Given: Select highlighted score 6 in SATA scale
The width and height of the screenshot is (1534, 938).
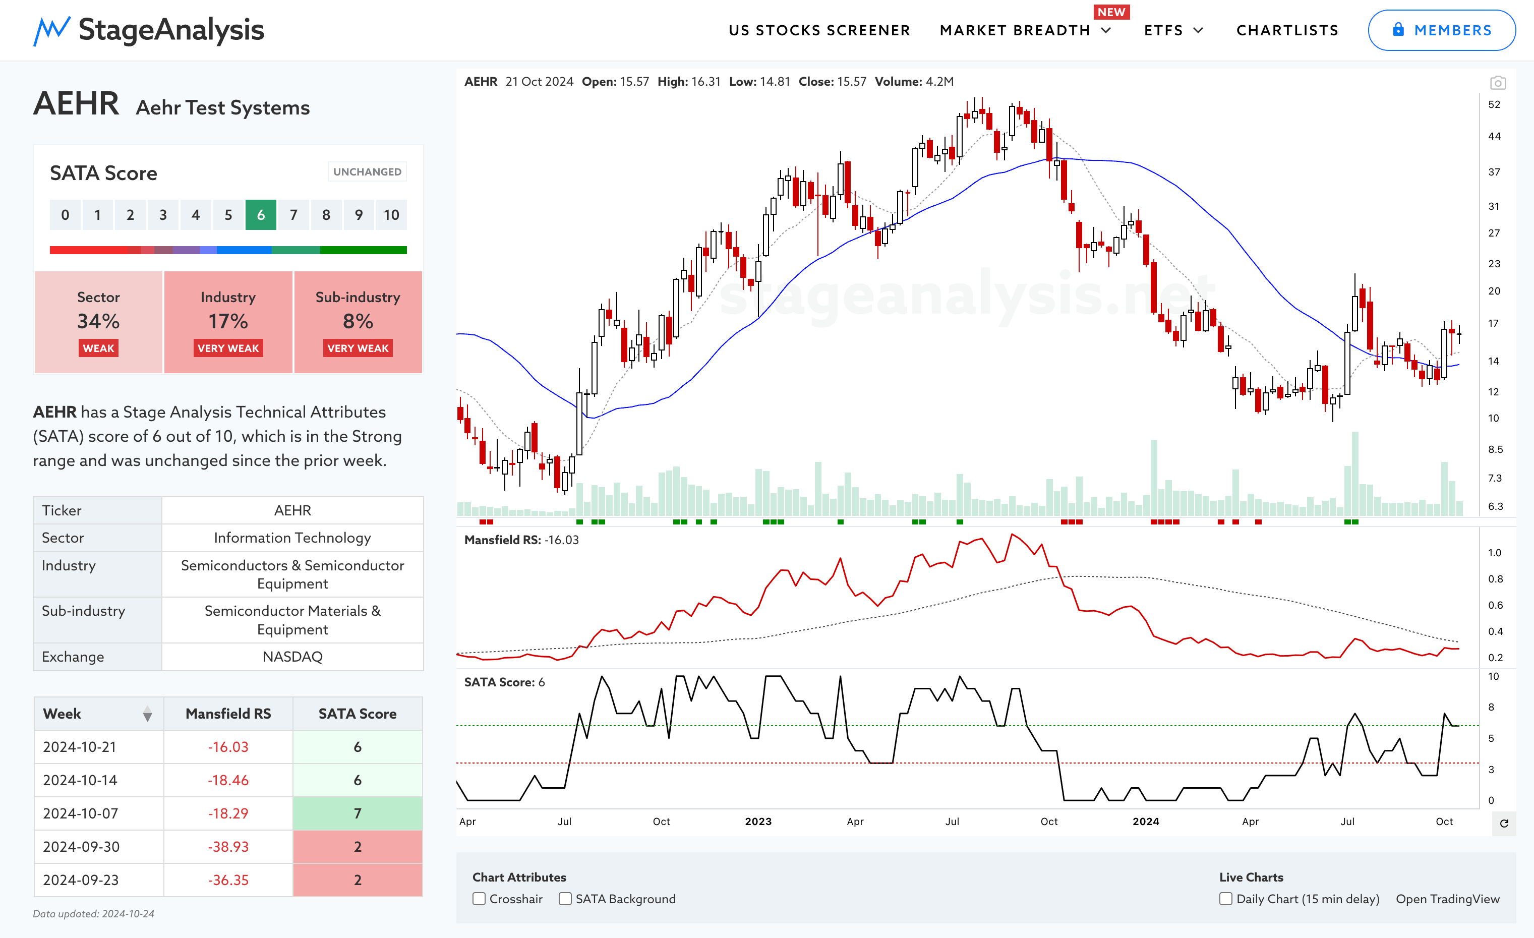Looking at the screenshot, I should (x=261, y=215).
